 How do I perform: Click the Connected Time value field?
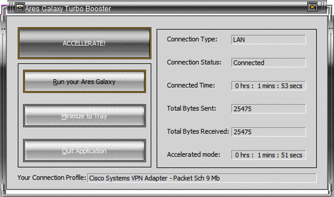click(x=269, y=86)
